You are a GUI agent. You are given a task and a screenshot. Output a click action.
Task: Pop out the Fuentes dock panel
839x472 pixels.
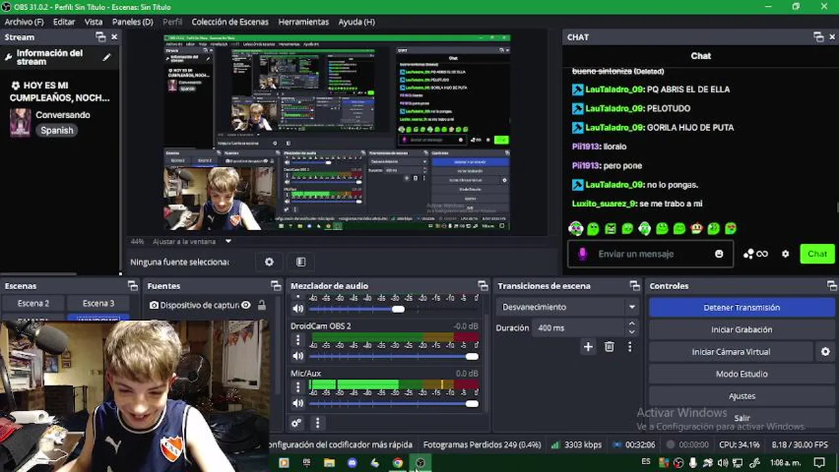click(x=276, y=286)
